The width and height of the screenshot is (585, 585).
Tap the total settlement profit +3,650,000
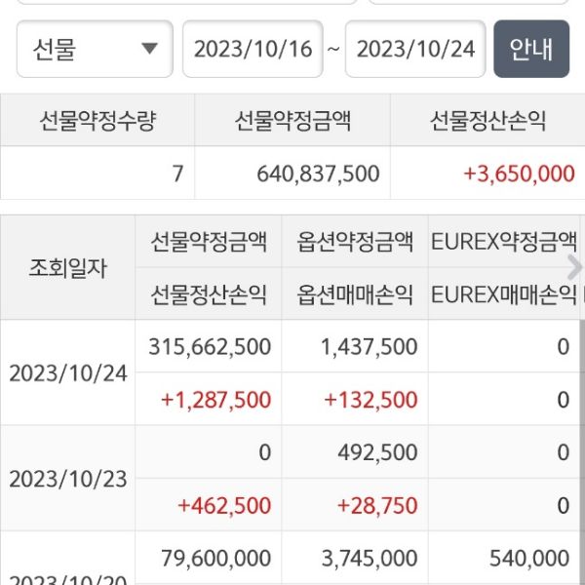click(518, 174)
